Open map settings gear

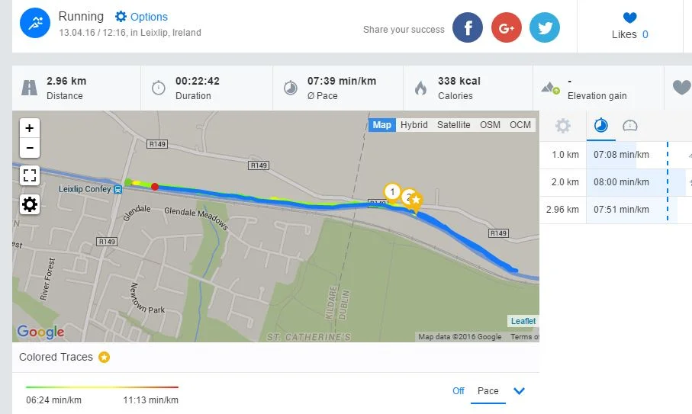pos(30,204)
